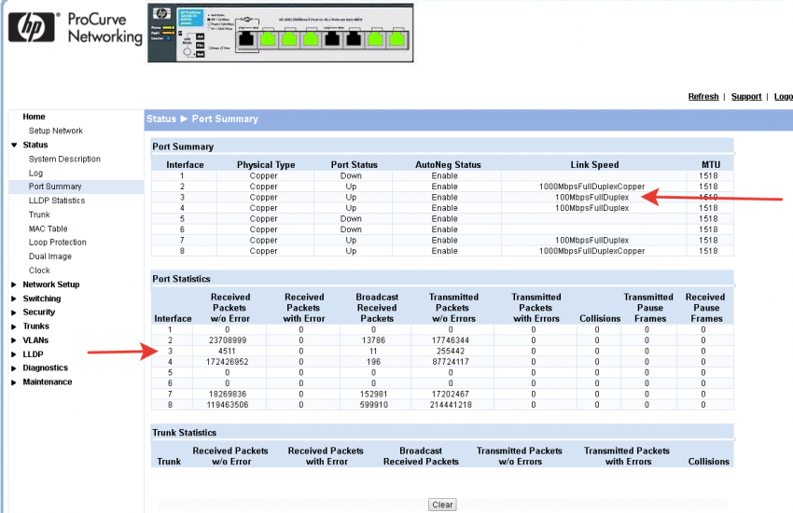
Task: Click black port 5 on the switch image
Action: point(333,40)
